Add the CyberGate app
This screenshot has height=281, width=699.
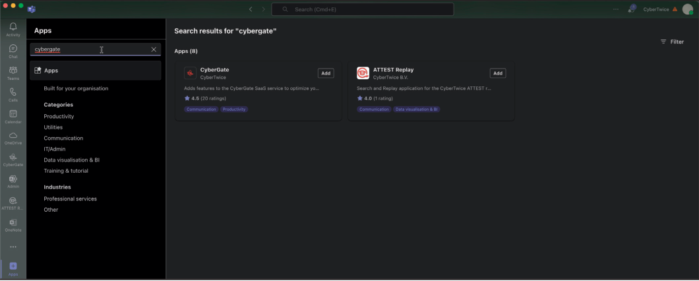pos(326,73)
